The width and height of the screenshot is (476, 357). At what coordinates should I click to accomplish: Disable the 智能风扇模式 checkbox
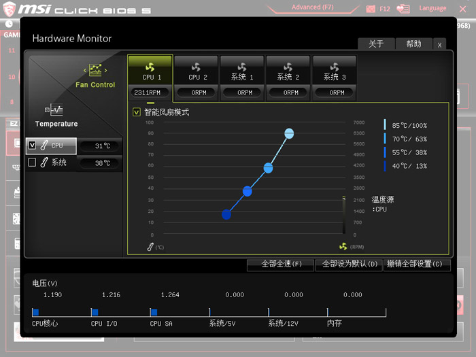click(x=137, y=112)
